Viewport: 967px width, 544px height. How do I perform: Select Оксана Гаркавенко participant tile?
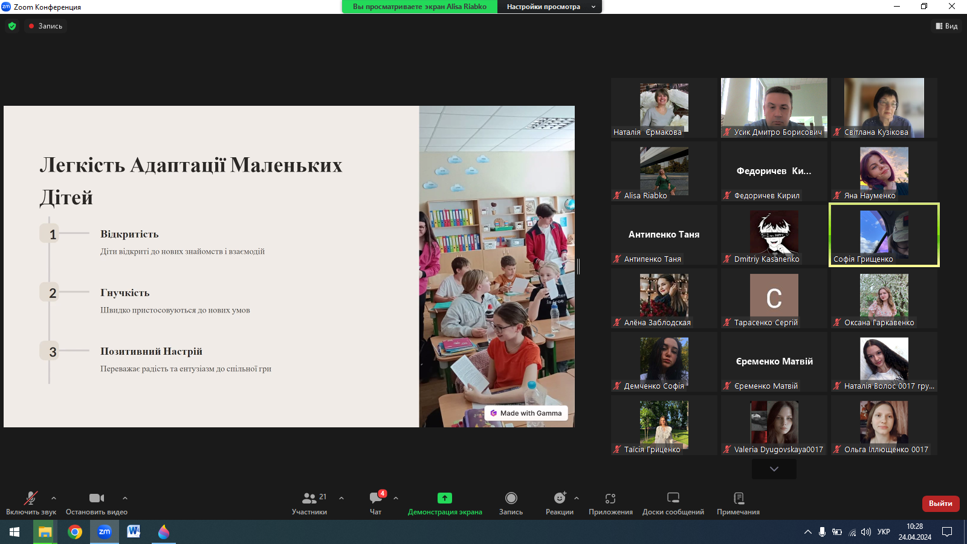coord(884,298)
